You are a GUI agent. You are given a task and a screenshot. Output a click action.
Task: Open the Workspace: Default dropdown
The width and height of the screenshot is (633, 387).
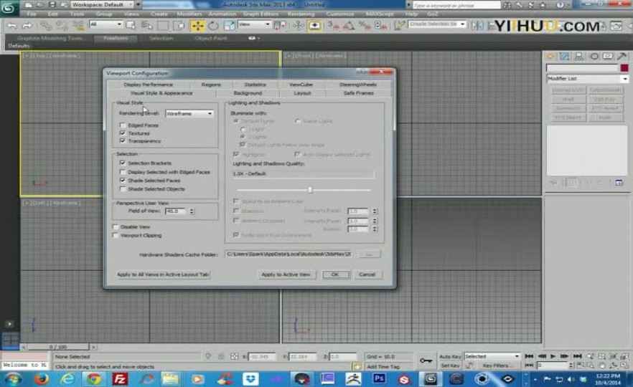click(x=103, y=4)
